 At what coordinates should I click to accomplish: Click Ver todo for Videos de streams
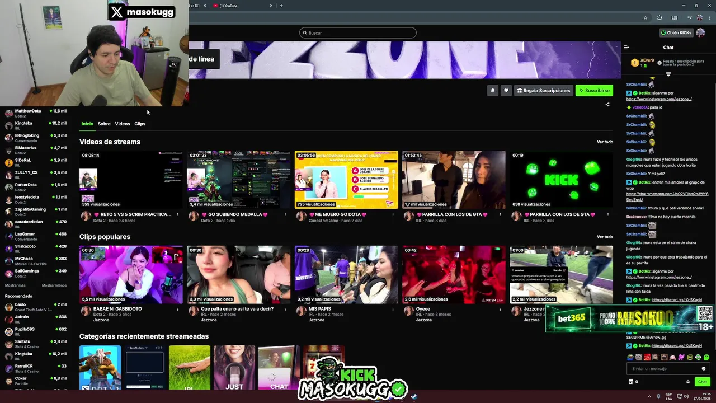605,142
